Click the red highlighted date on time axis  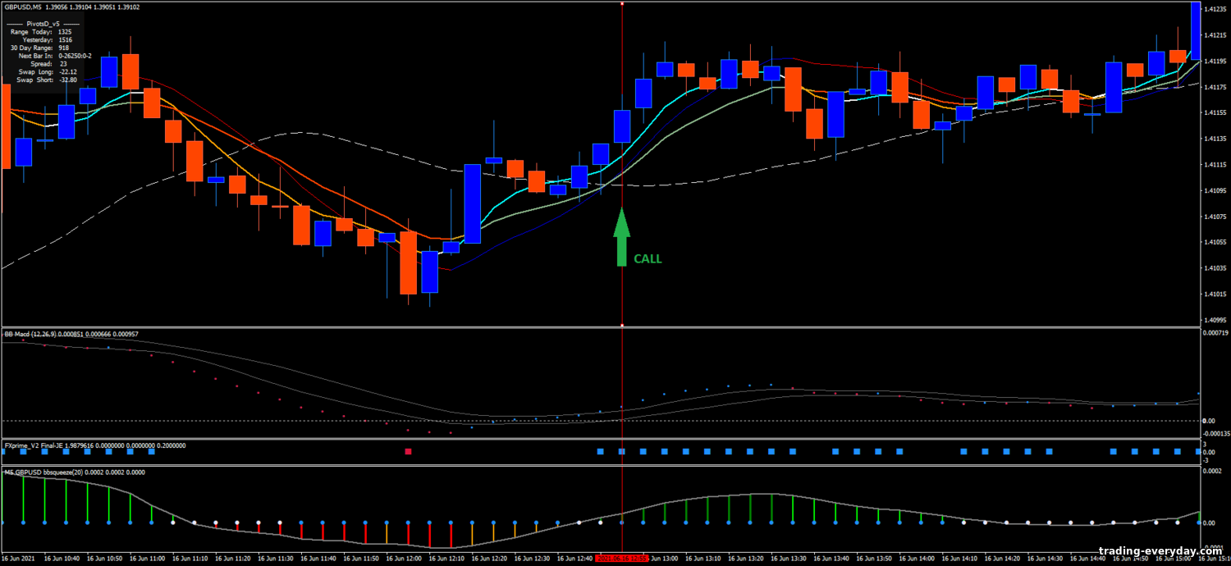(621, 559)
